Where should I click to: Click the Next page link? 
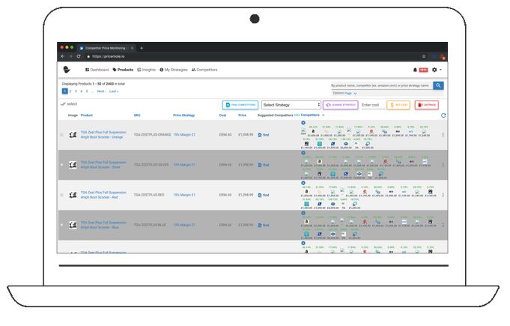point(102,91)
